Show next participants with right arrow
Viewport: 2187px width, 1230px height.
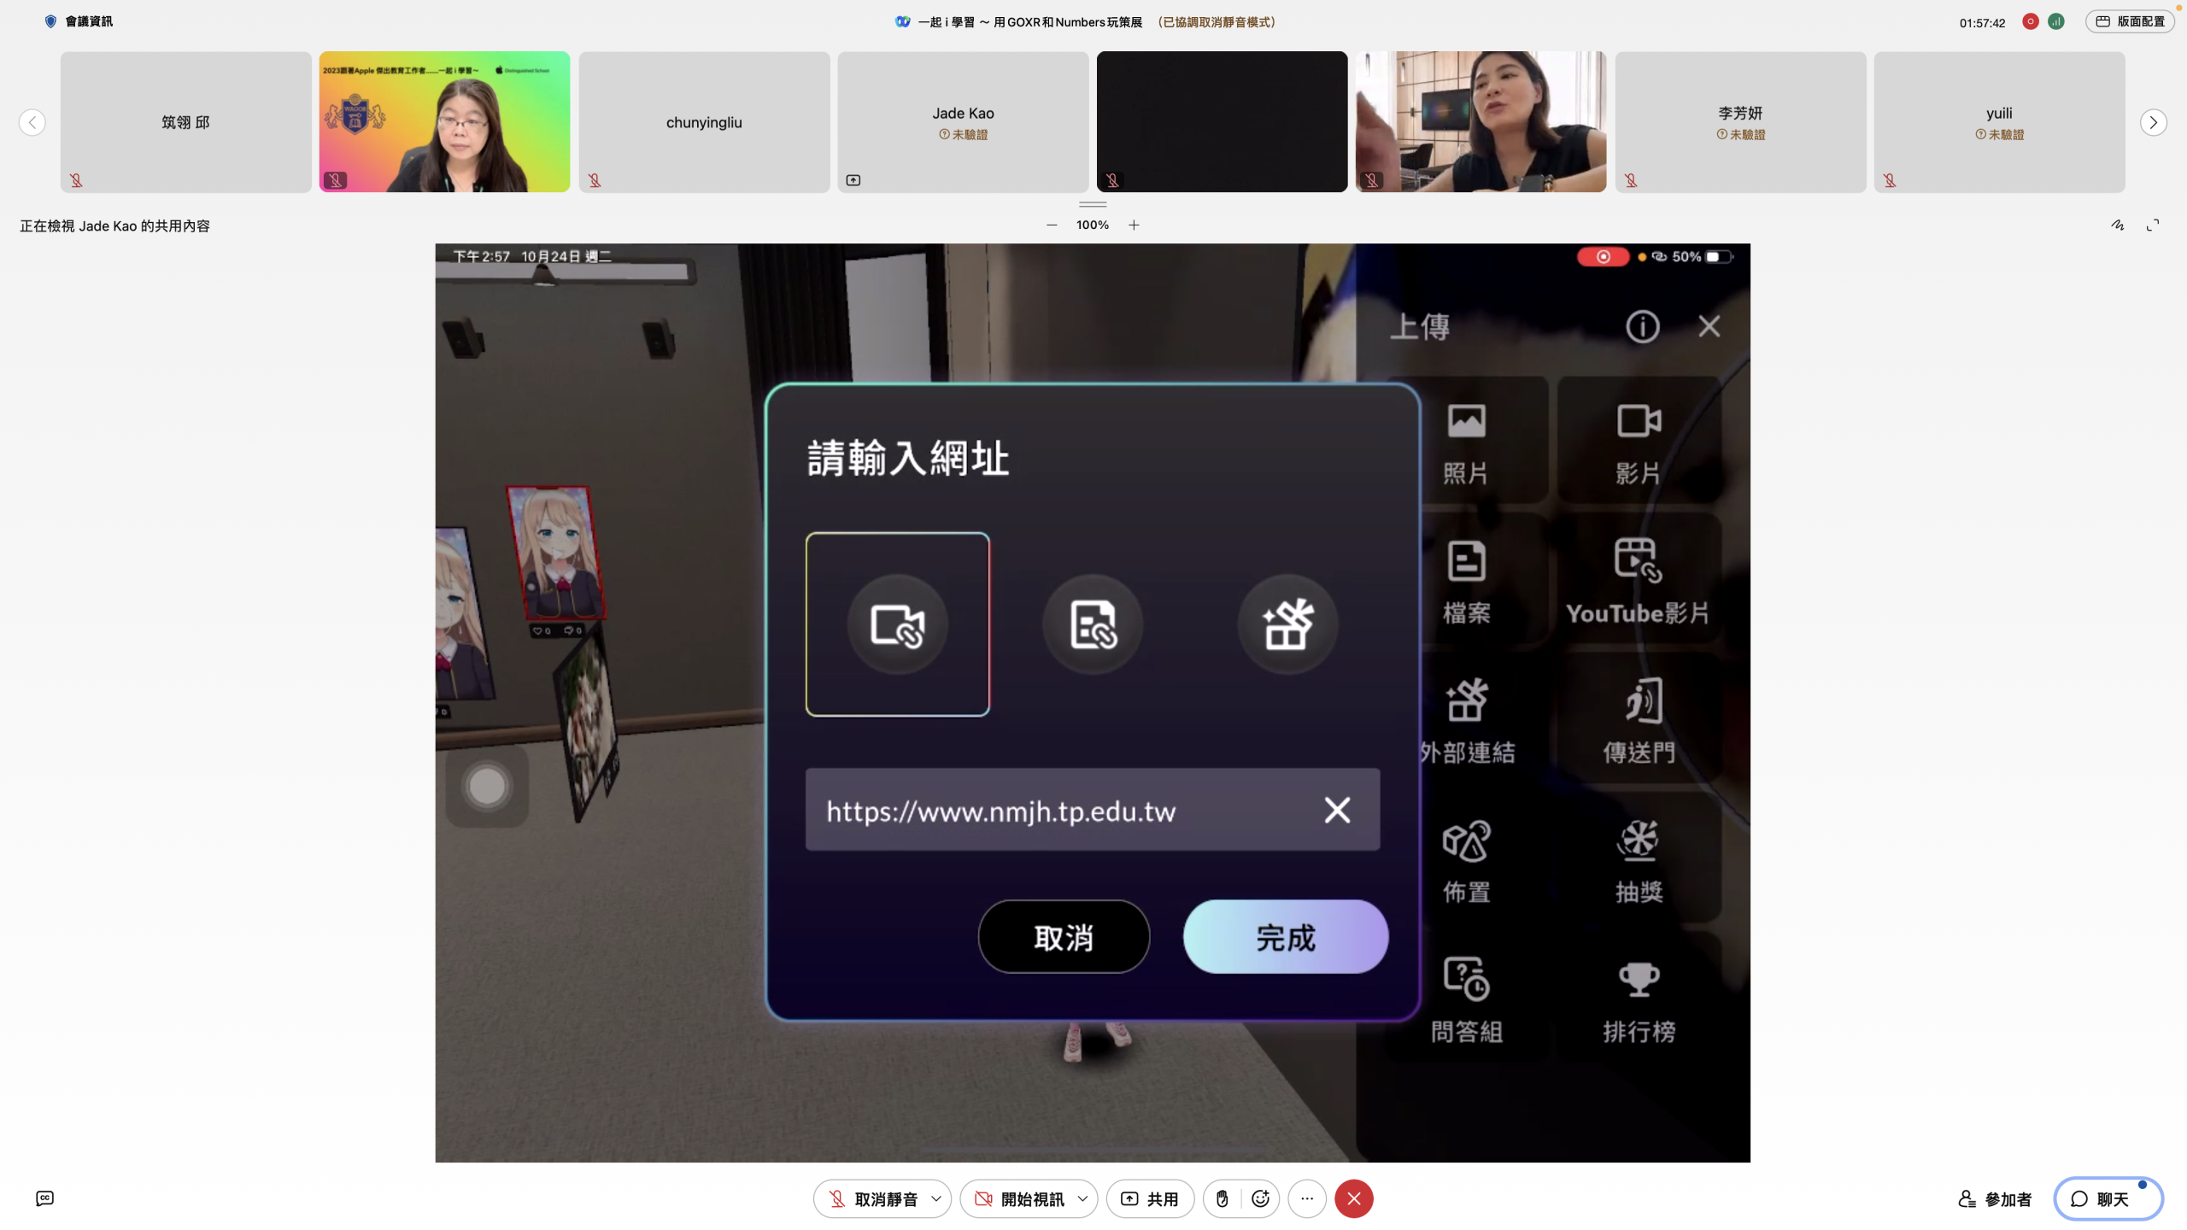tap(2153, 122)
